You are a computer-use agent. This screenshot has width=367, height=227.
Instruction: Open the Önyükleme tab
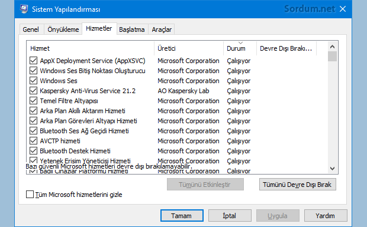tap(63, 29)
